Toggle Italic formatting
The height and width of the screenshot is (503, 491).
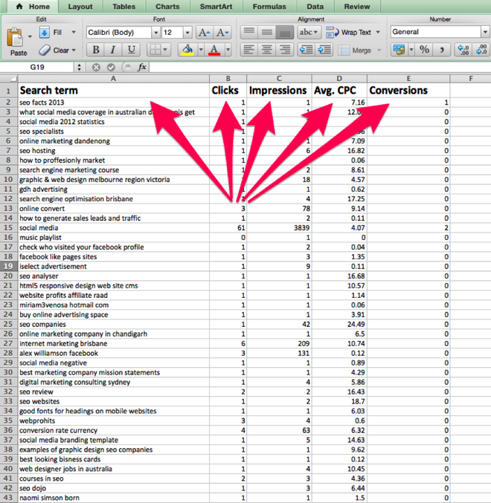coord(113,50)
